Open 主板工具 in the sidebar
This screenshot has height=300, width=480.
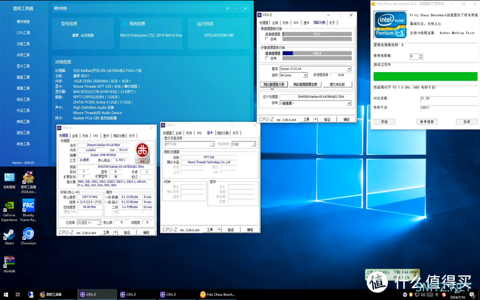(x=23, y=44)
